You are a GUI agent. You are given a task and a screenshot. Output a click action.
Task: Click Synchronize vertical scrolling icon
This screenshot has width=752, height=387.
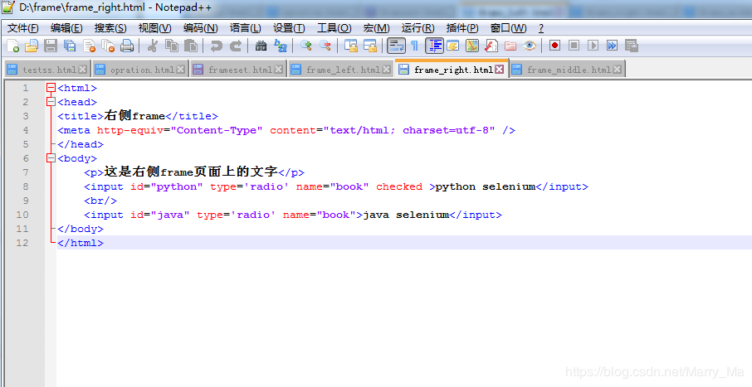(x=351, y=46)
